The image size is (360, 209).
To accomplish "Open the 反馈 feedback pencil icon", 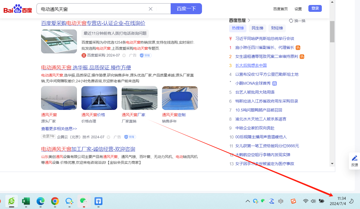I will pyautogui.click(x=354, y=158).
